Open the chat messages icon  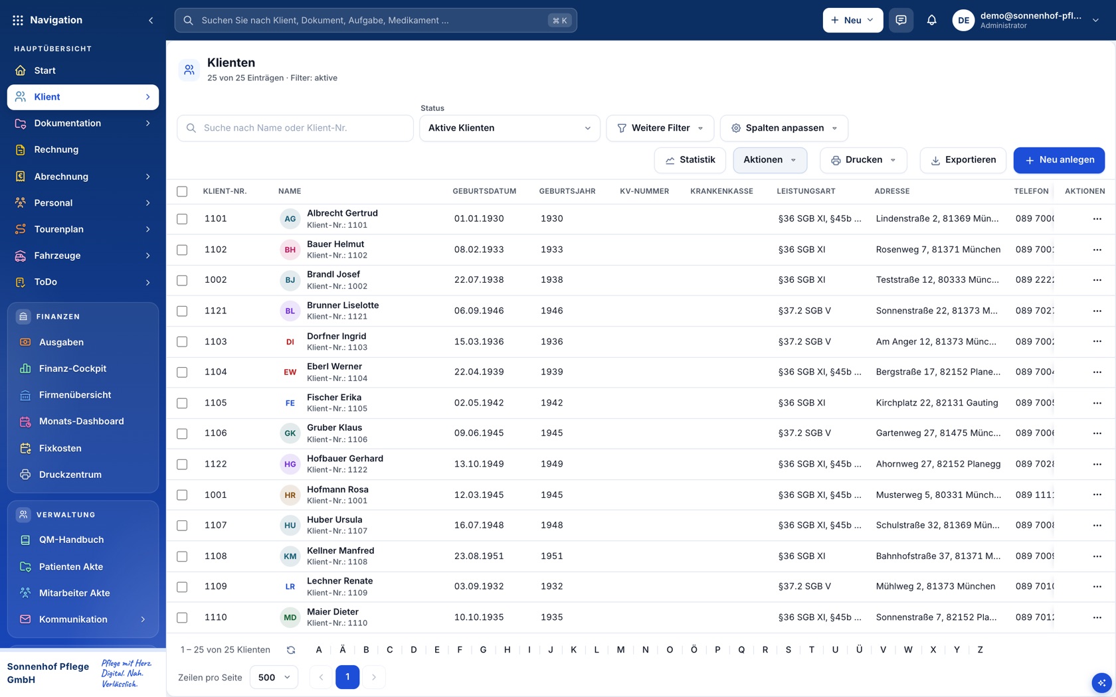(901, 20)
